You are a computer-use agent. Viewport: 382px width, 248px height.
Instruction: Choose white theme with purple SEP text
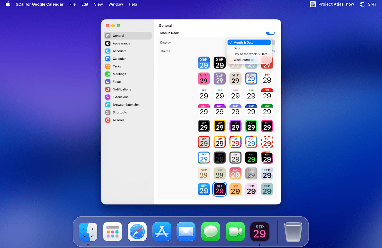[x=204, y=94]
